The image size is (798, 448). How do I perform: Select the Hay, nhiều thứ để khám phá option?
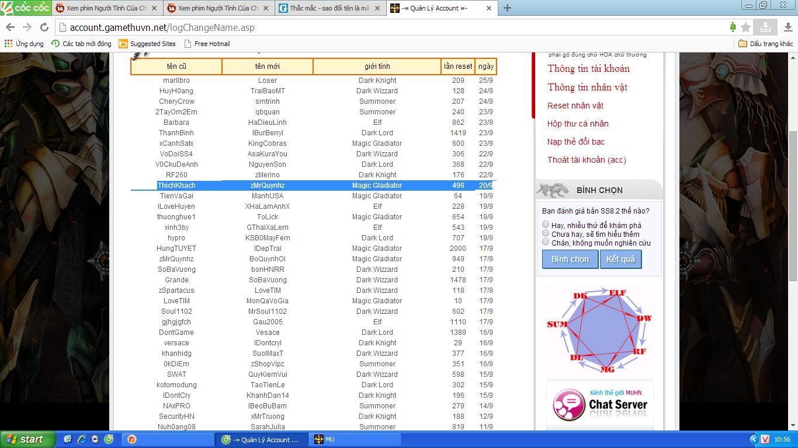coord(546,225)
